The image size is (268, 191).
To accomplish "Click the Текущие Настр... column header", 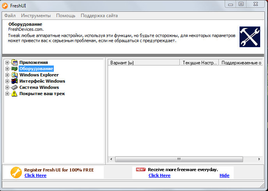I will tap(199, 62).
